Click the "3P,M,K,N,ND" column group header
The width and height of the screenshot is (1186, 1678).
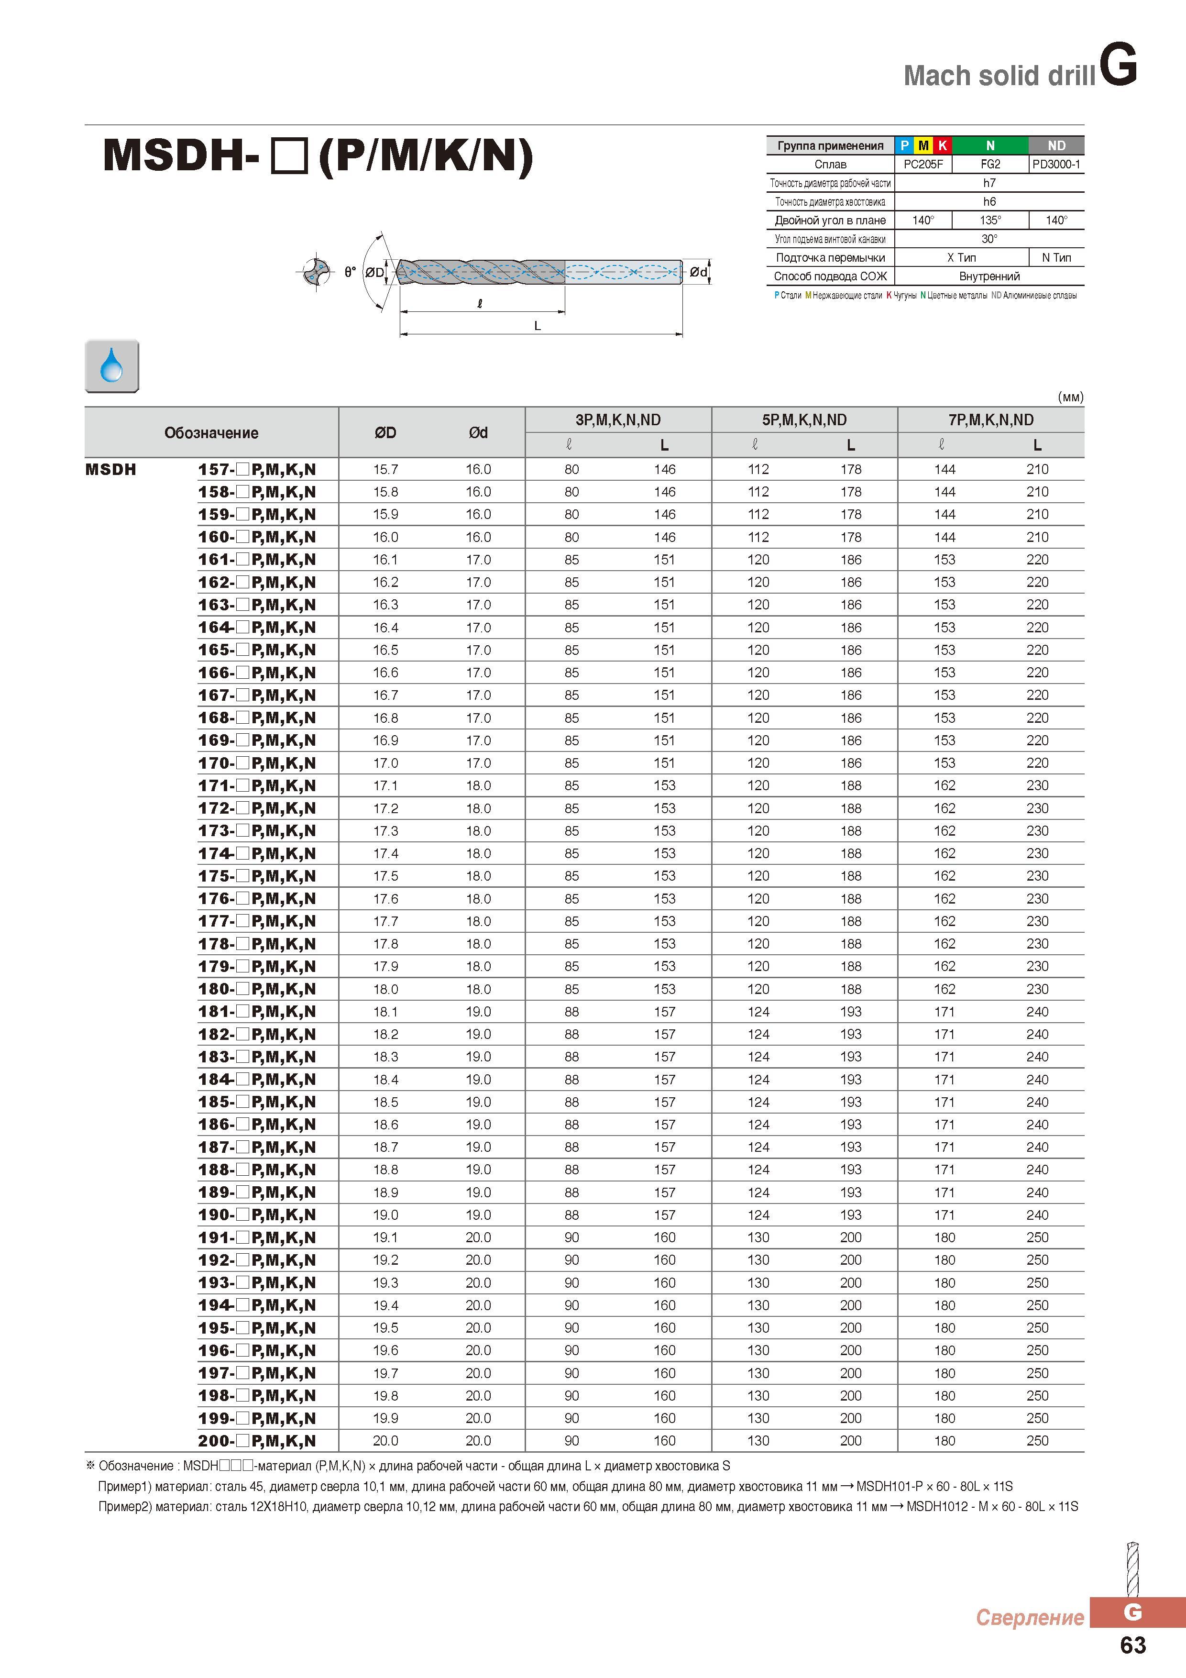[618, 419]
